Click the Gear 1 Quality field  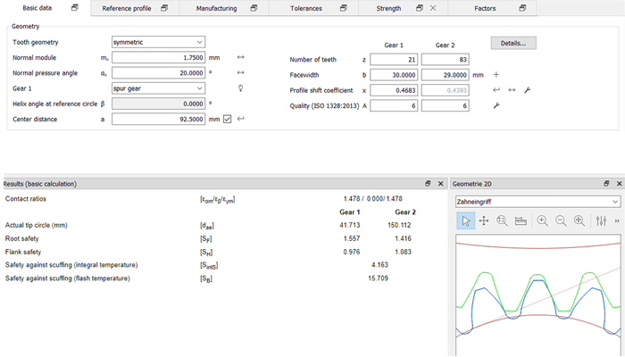coord(394,105)
